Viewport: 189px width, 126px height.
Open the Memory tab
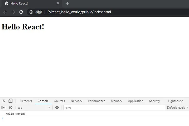point(116,101)
